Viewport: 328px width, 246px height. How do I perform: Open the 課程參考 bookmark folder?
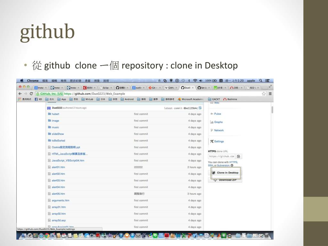coord(168,99)
